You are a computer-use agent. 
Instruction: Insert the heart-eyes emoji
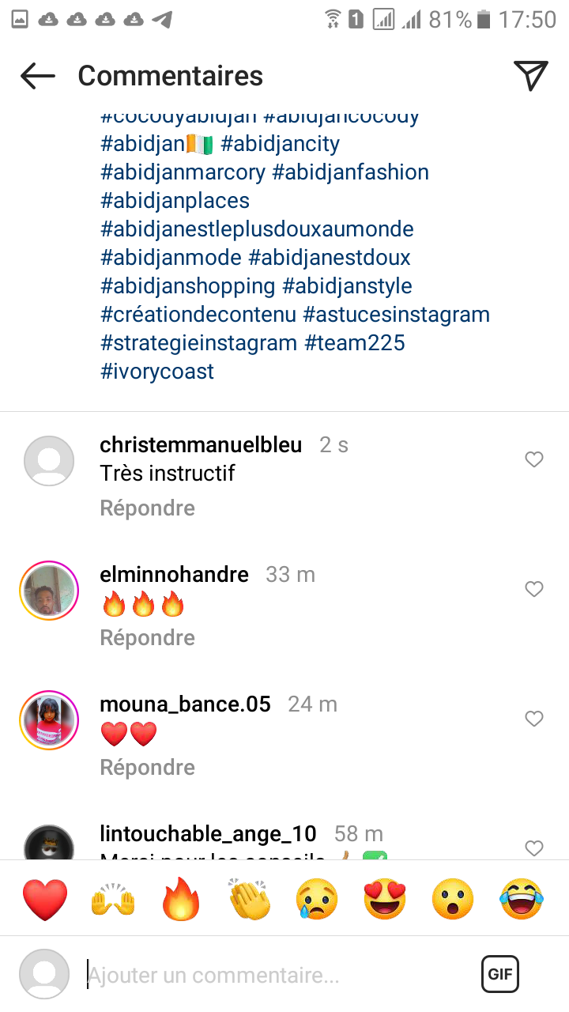(385, 899)
